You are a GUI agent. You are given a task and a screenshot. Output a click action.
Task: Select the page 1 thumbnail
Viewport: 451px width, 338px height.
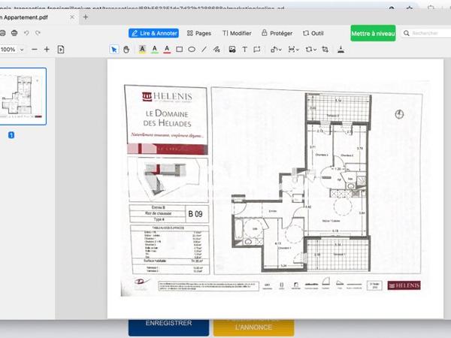click(x=23, y=96)
